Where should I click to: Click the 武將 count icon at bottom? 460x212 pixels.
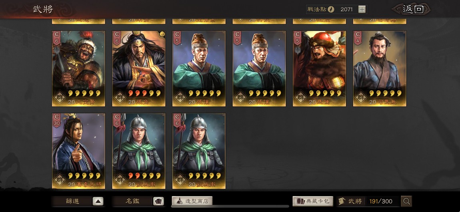coord(342,202)
